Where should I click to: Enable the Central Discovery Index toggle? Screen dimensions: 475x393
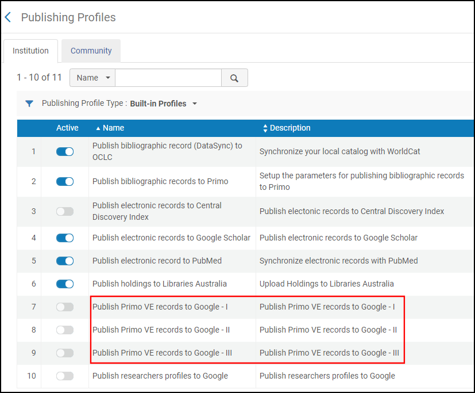pos(65,211)
